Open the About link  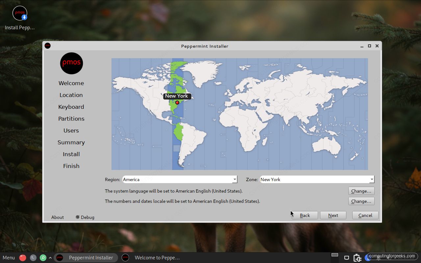point(58,217)
